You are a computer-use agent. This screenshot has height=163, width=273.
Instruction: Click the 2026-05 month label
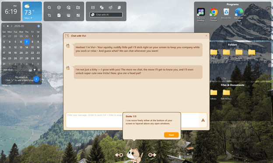[x=19, y=26]
